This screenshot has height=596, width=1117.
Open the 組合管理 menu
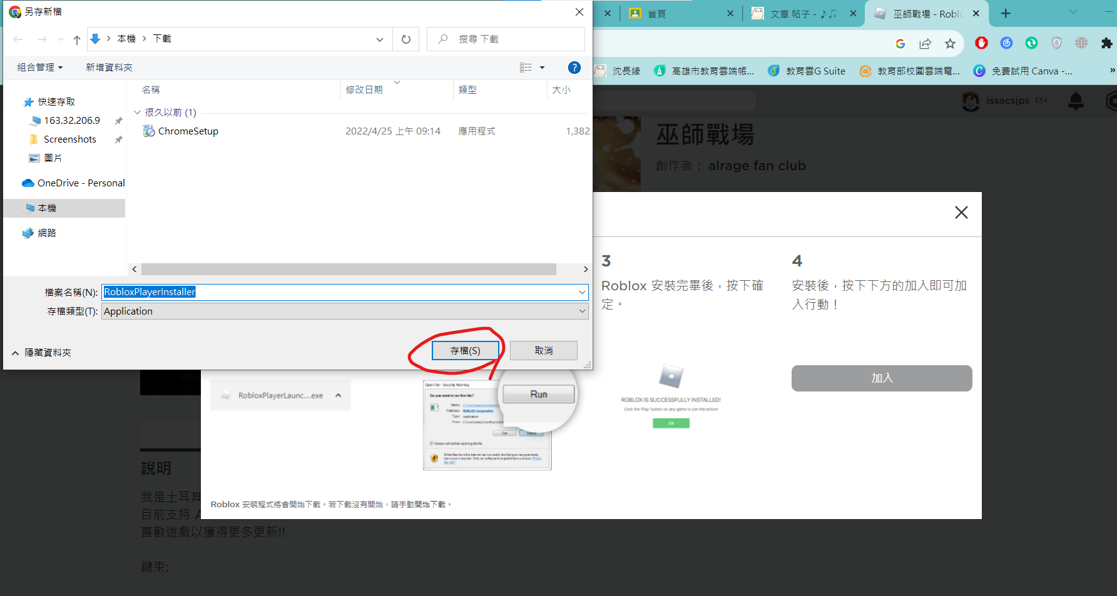click(40, 68)
